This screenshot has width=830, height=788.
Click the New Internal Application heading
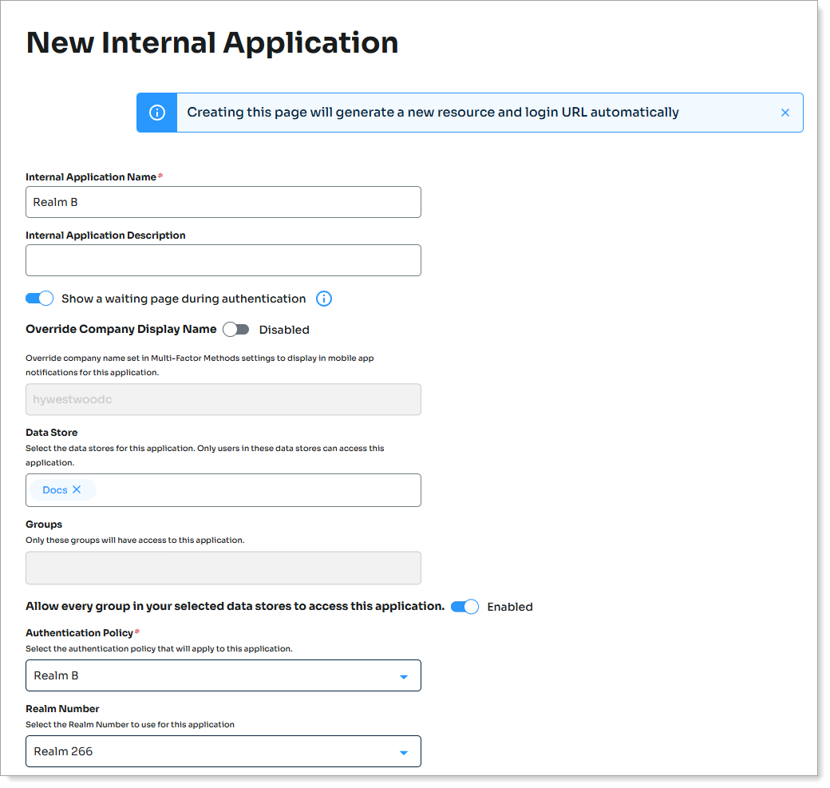pyautogui.click(x=212, y=42)
